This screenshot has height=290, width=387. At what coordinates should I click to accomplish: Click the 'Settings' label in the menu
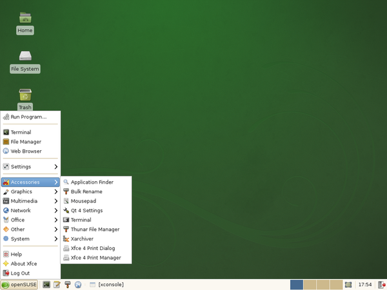(21, 167)
